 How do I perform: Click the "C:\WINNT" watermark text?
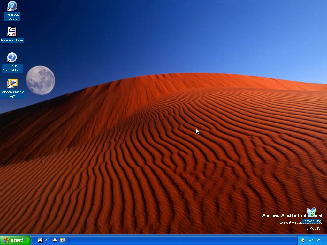click(314, 228)
